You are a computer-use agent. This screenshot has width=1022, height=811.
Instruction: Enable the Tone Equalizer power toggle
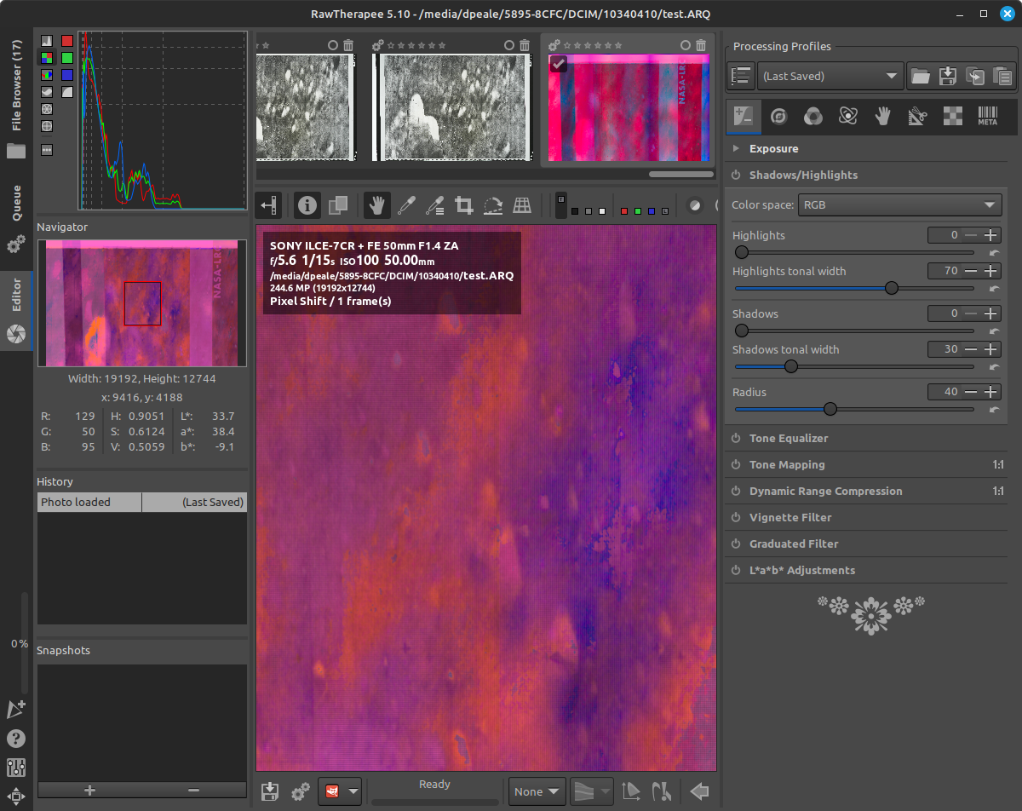[x=736, y=439]
